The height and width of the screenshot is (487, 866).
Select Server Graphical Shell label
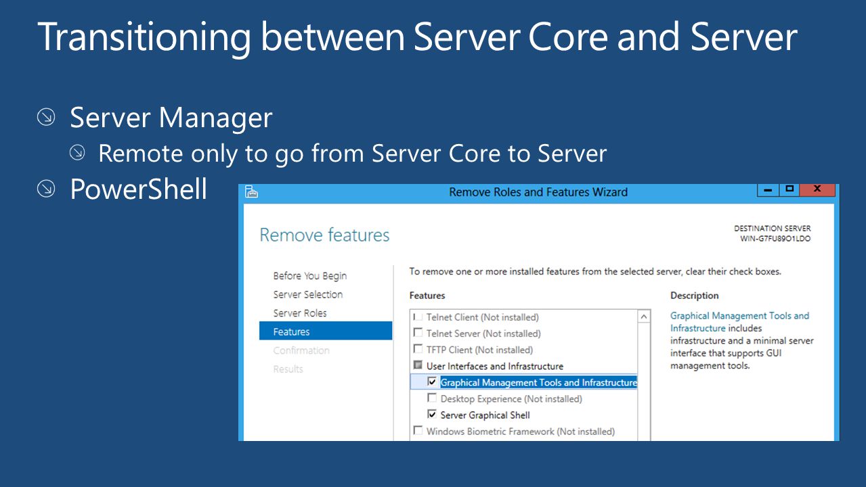[x=485, y=415]
